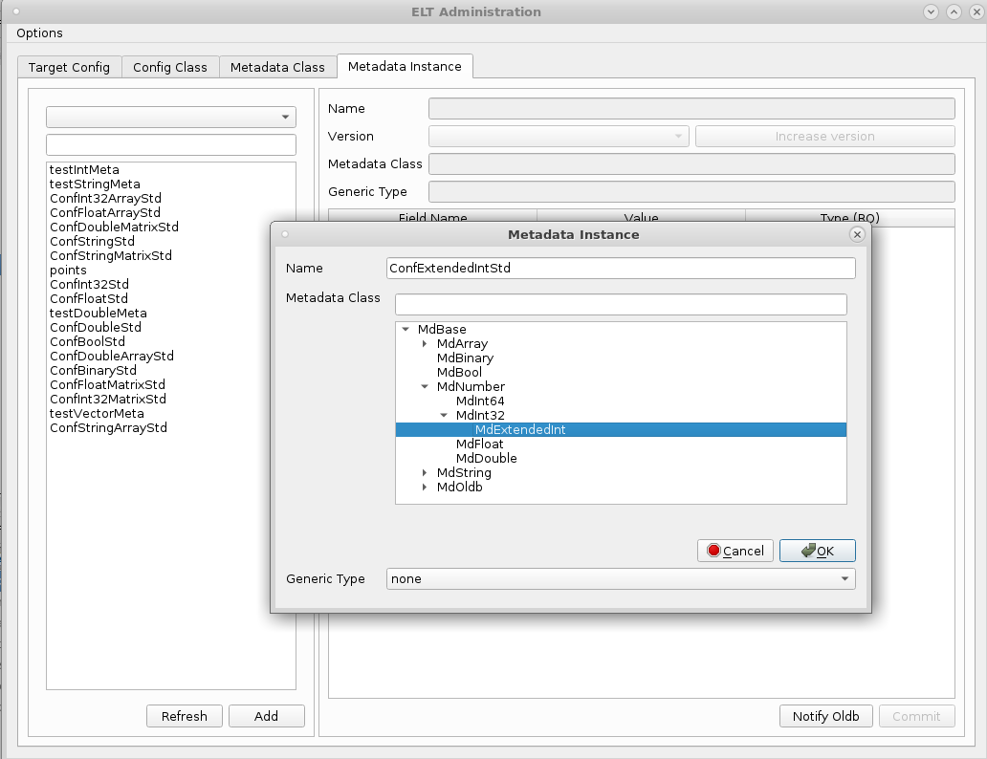The height and width of the screenshot is (759, 987).
Task: Select ConfStringMatrixStd in the list
Action: pos(111,255)
